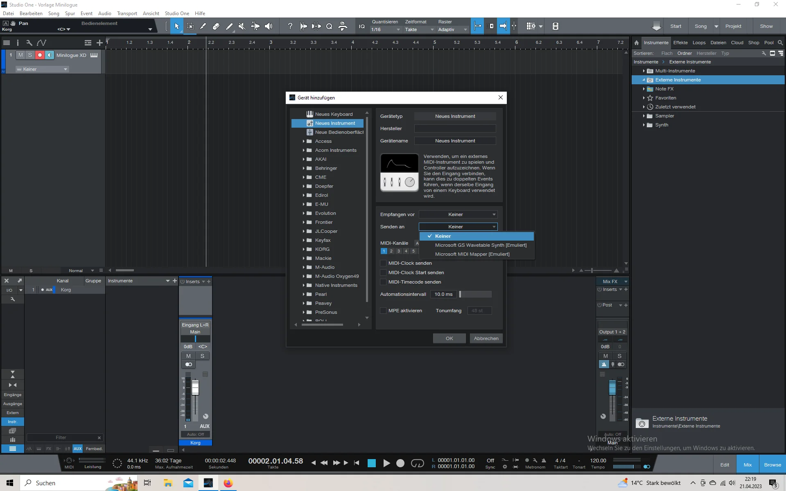786x491 pixels.
Task: Select the Range tool
Action: pos(190,26)
